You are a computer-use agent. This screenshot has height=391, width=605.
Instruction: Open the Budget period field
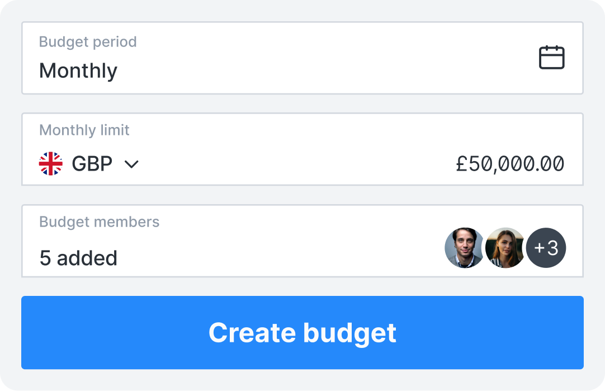(x=302, y=58)
